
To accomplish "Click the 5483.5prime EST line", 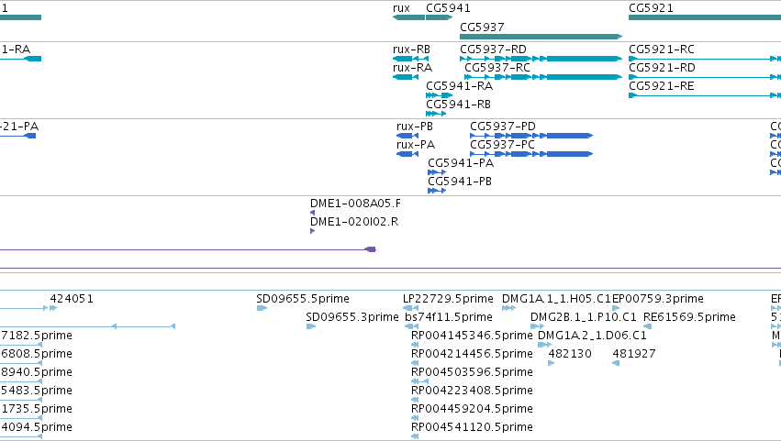I will pos(21,400).
